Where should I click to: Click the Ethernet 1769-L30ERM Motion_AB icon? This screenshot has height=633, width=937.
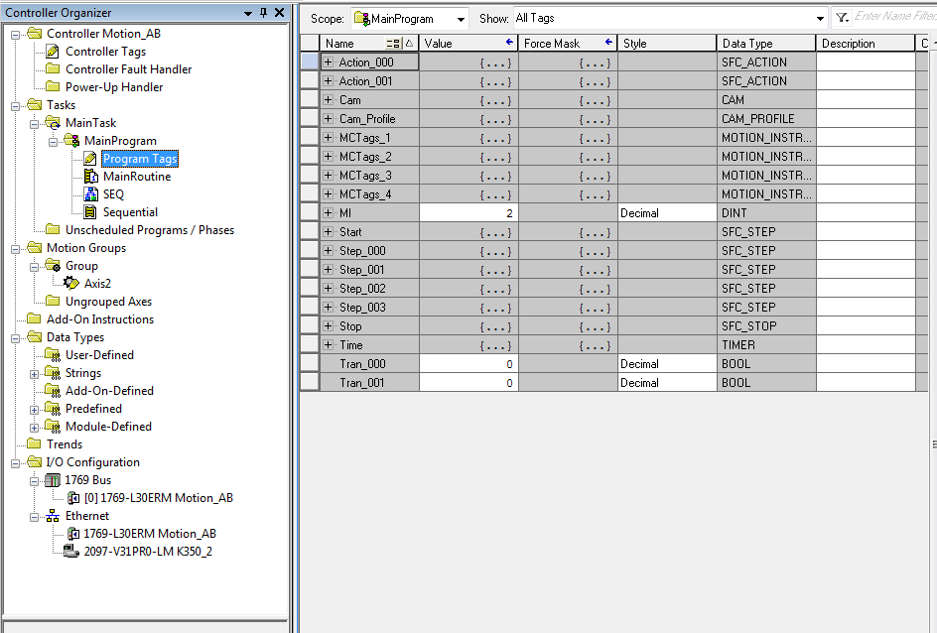click(73, 533)
